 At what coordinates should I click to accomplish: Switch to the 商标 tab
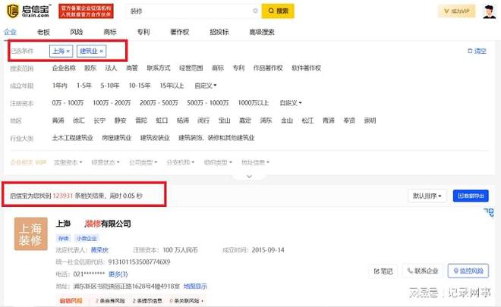click(x=109, y=32)
